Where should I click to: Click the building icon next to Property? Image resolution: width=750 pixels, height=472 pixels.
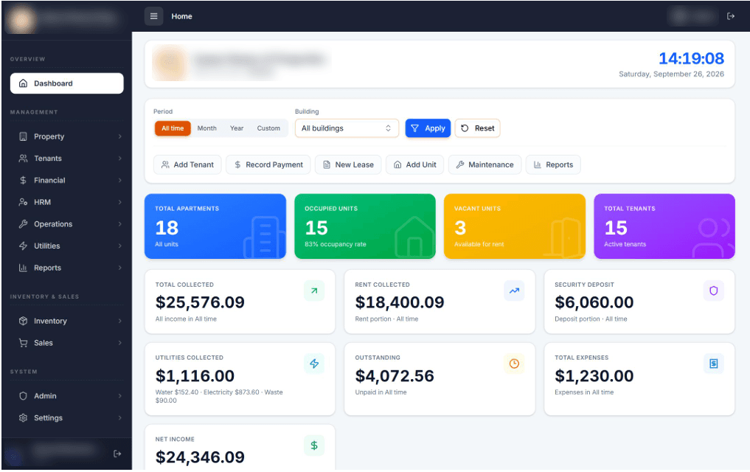pyautogui.click(x=23, y=136)
